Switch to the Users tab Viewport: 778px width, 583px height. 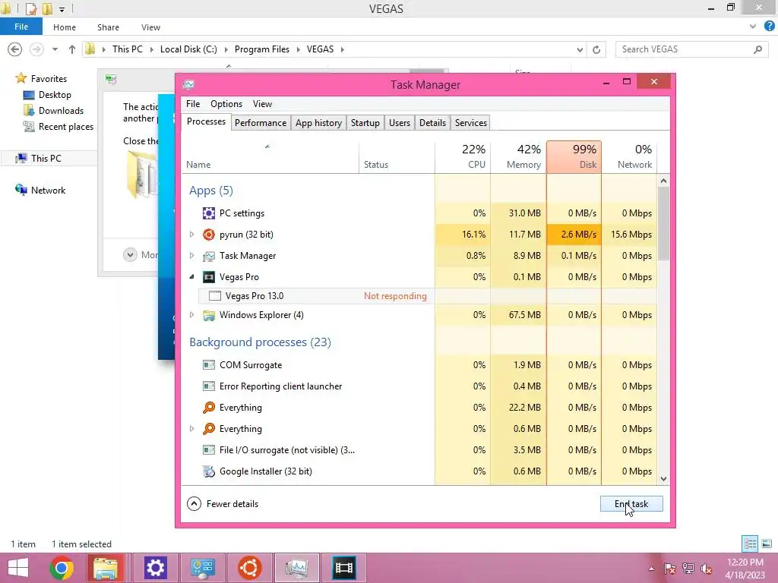(400, 123)
